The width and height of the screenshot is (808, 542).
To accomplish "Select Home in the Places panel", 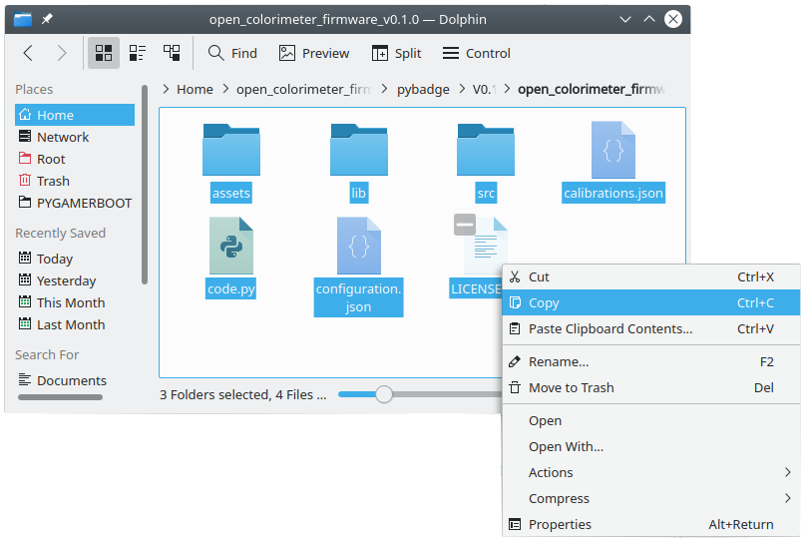I will click(x=75, y=115).
